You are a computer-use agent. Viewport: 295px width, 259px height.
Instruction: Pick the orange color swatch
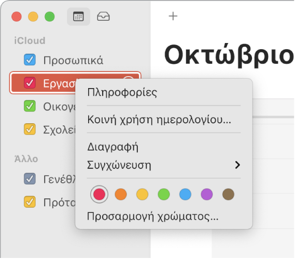[121, 194]
